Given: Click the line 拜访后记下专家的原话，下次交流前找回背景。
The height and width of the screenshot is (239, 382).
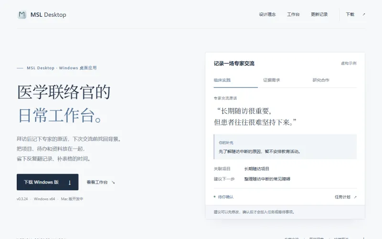Looking at the screenshot, I should point(69,139).
